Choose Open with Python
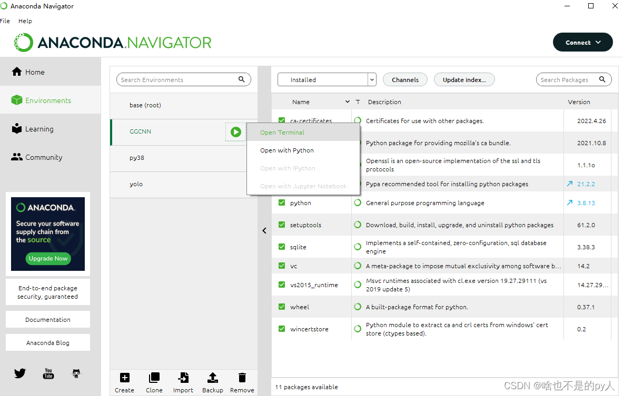Viewport: 623px width, 396px height. (303, 150)
